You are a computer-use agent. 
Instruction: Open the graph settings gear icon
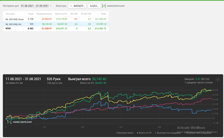[218, 80]
